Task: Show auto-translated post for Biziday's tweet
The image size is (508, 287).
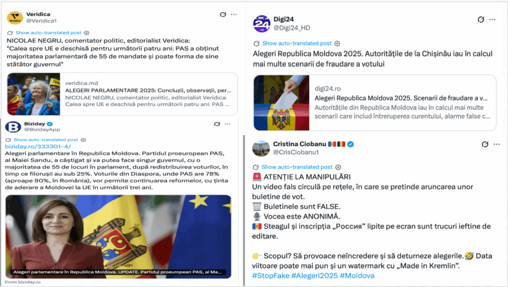Action: click(46, 140)
